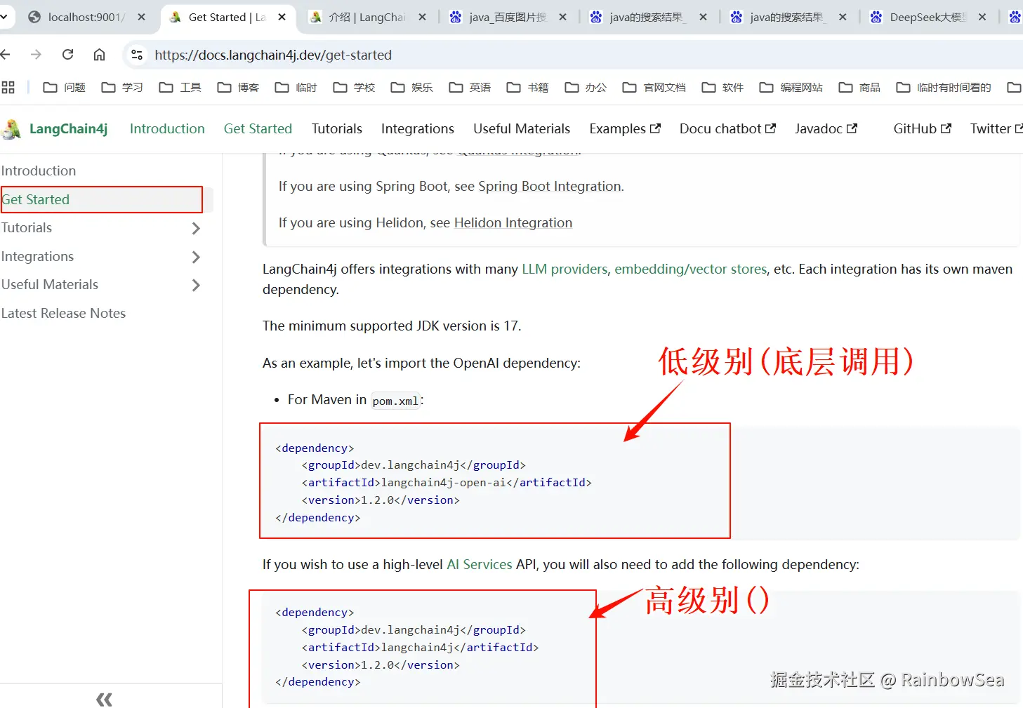Open 软件 bookmark folder

pos(722,87)
